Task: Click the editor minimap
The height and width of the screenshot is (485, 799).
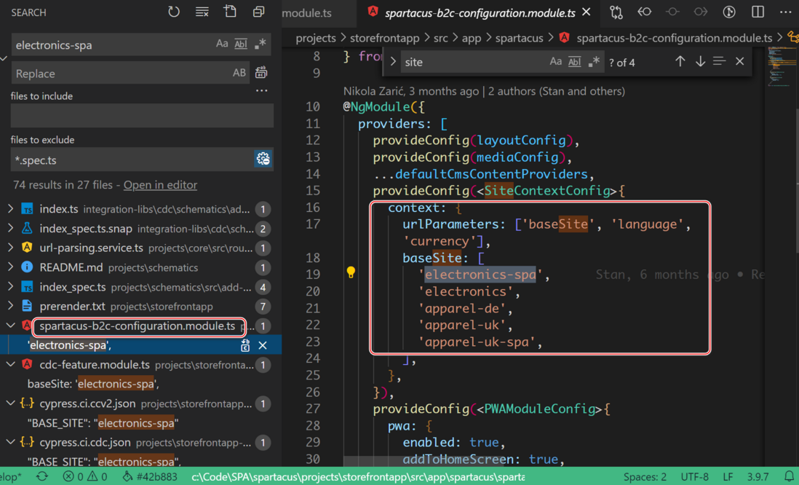Action: tap(781, 66)
